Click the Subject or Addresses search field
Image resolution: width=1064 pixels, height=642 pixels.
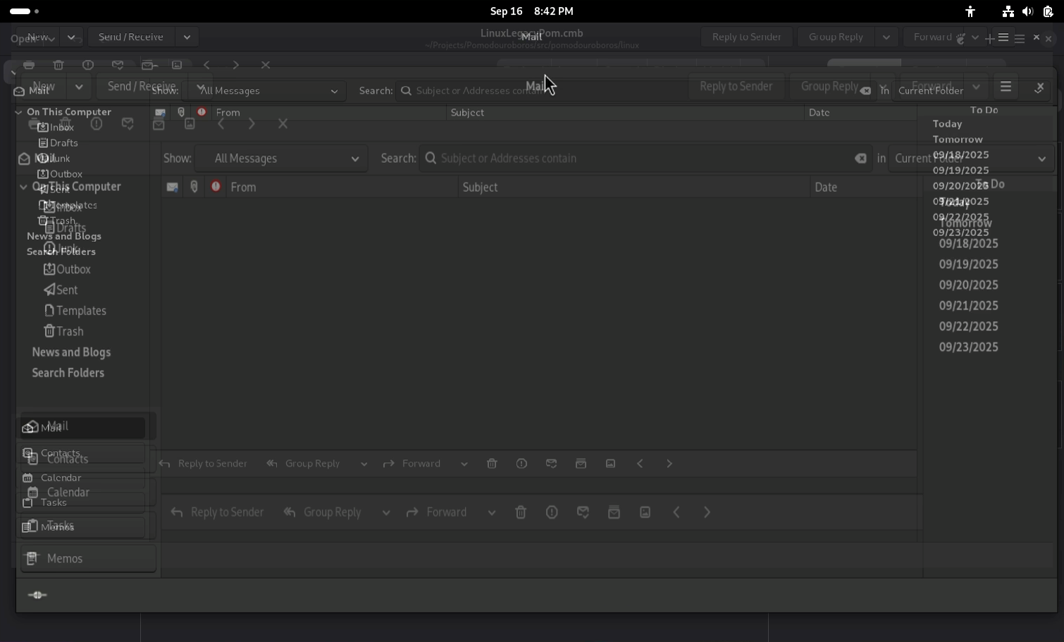634,159
